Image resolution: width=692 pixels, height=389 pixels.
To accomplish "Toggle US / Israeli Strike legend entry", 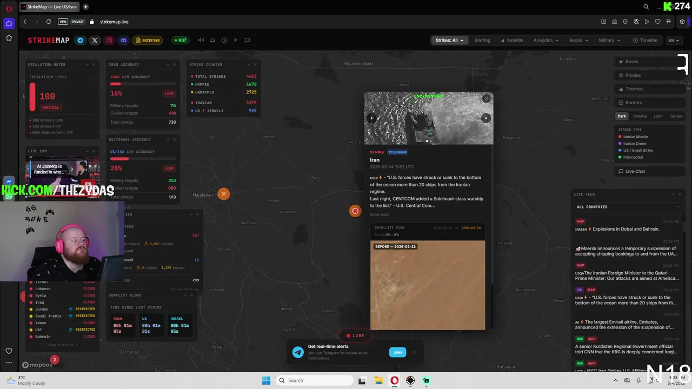I will (x=635, y=150).
